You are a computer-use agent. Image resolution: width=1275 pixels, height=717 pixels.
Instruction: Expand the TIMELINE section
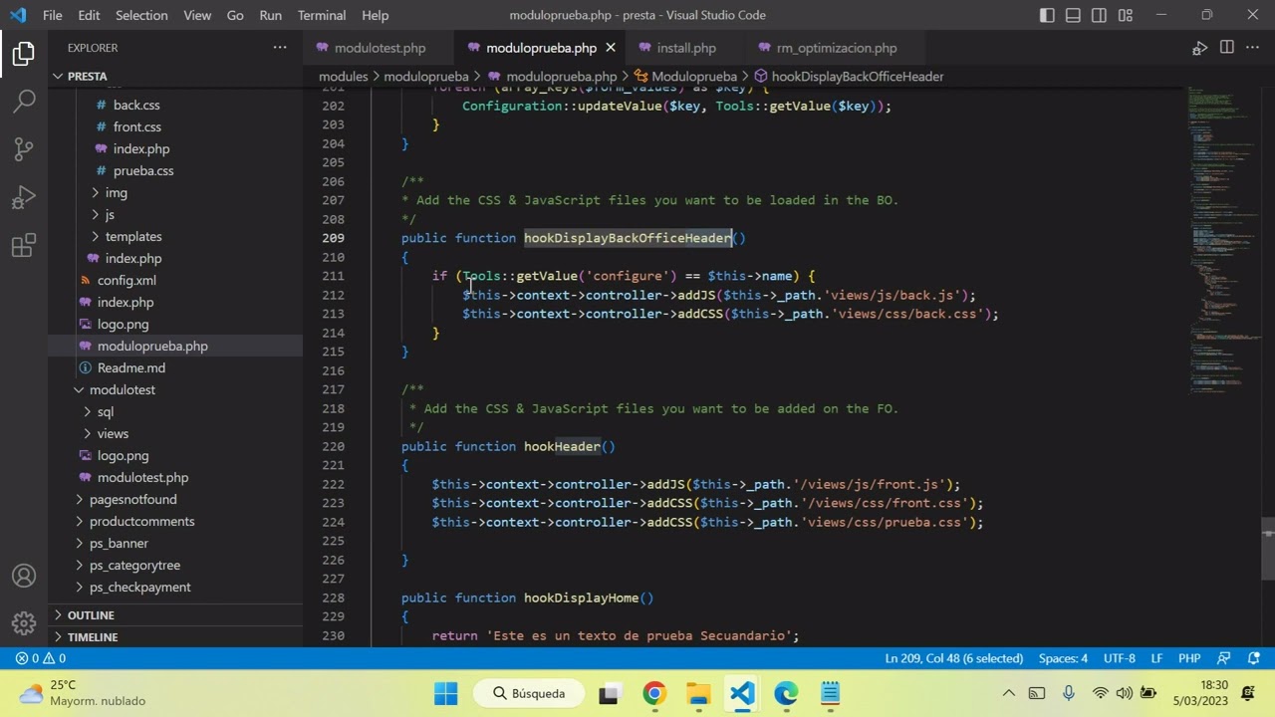(x=93, y=636)
